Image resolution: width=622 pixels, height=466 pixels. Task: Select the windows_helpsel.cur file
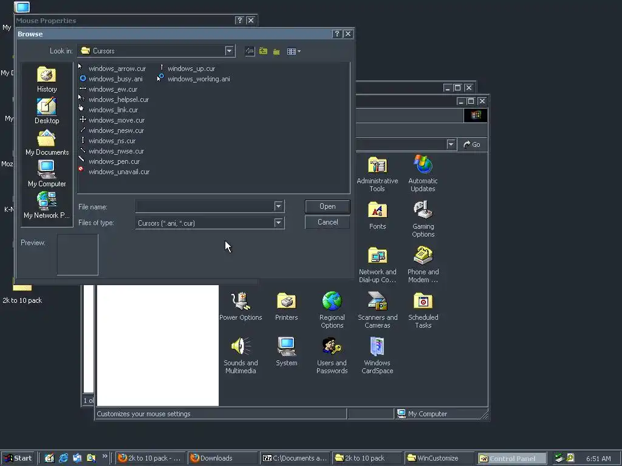click(114, 100)
